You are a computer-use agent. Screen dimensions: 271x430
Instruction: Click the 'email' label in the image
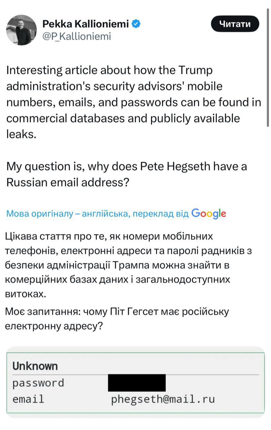[28, 399]
